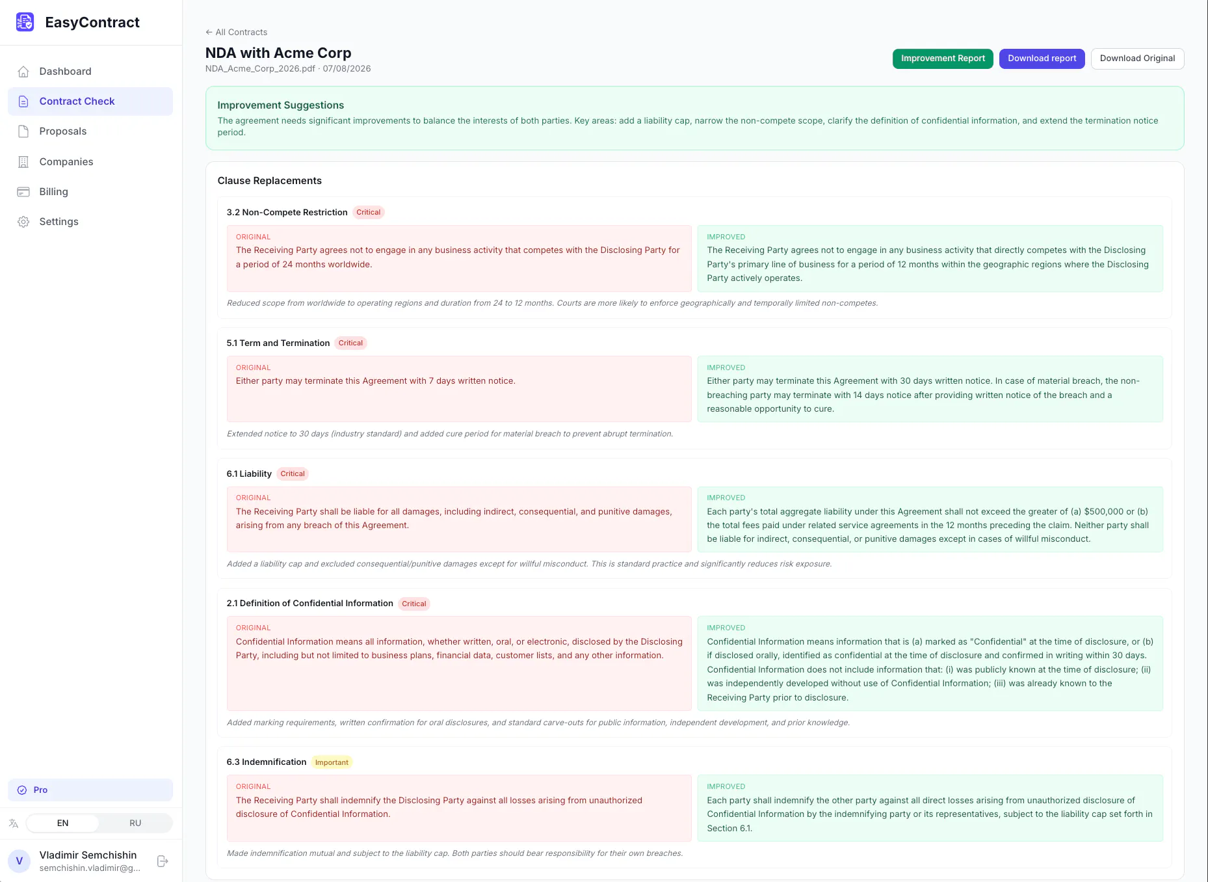
Task: Click original indemnification text
Action: coord(439,807)
